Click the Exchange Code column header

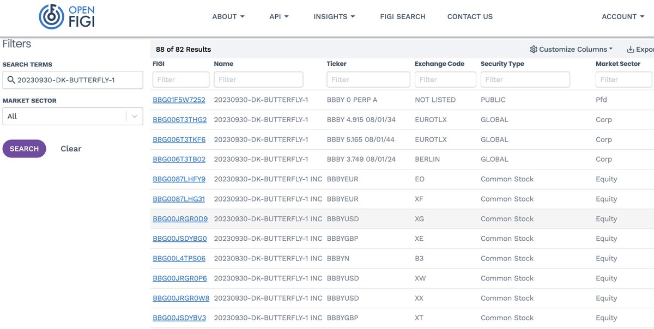point(439,64)
